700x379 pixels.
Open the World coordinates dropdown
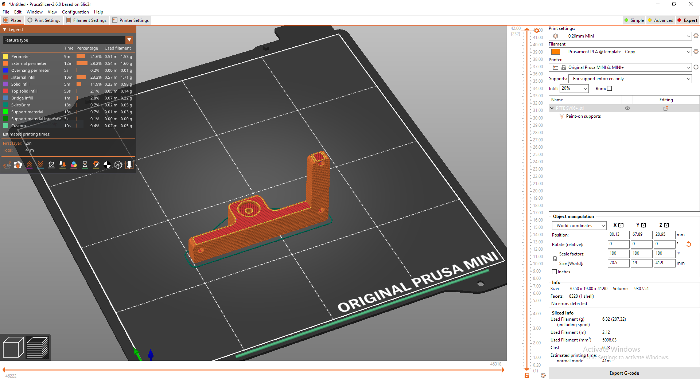pyautogui.click(x=579, y=226)
